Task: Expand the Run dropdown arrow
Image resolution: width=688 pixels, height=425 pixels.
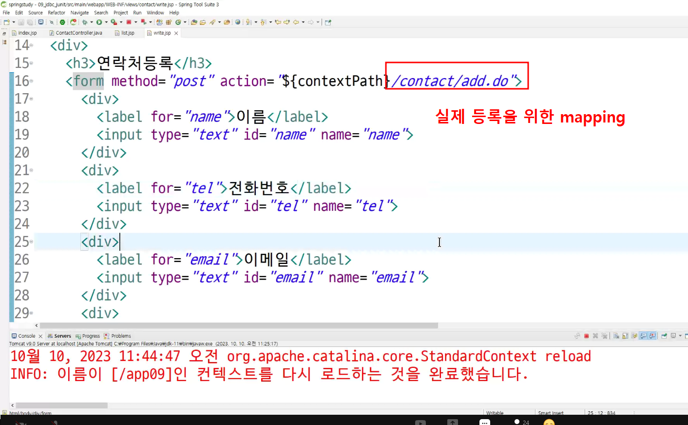Action: (x=106, y=22)
